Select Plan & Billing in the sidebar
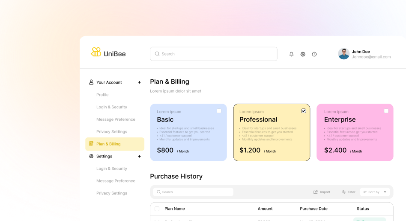 pos(115,144)
